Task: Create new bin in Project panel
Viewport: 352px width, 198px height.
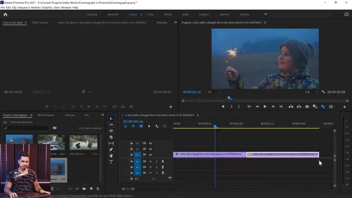Action: pos(84,189)
